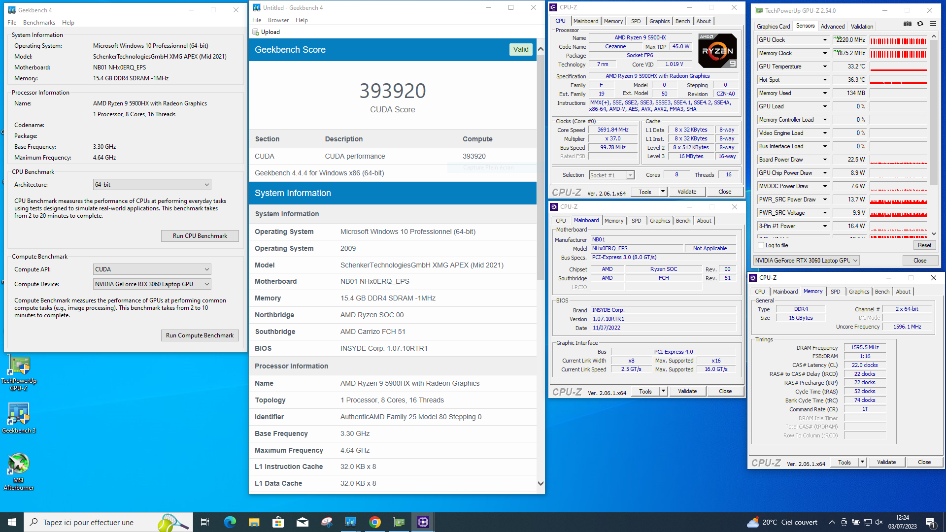
Task: Open Graphics tab in CPU-Z Memory window
Action: click(x=859, y=292)
